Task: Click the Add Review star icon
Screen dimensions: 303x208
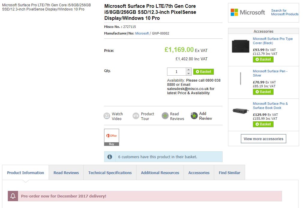Action: click(x=194, y=116)
